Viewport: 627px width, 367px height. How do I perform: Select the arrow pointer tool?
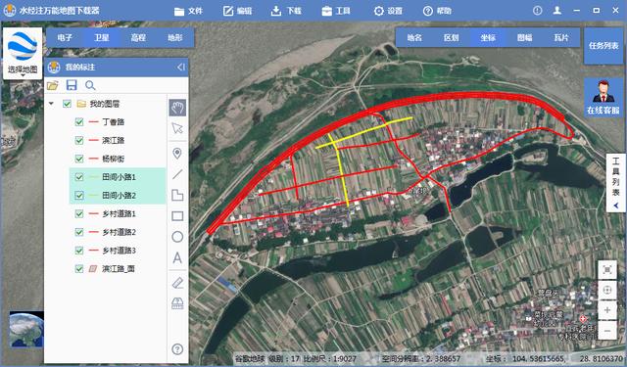coord(177,128)
